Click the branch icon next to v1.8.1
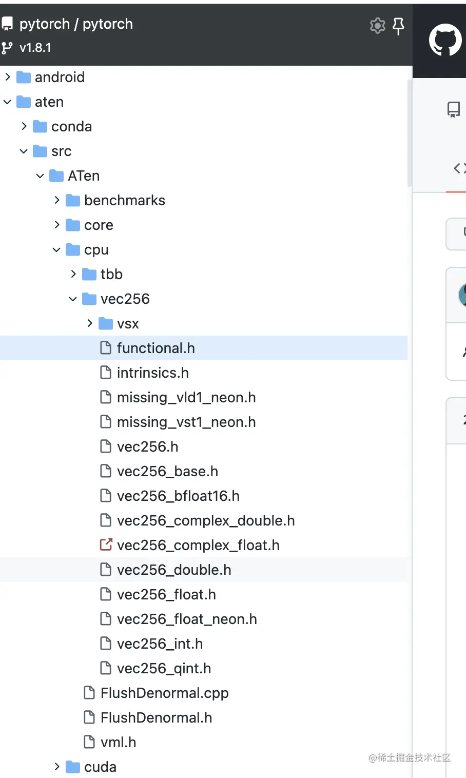This screenshot has width=466, height=778. pyautogui.click(x=6, y=47)
